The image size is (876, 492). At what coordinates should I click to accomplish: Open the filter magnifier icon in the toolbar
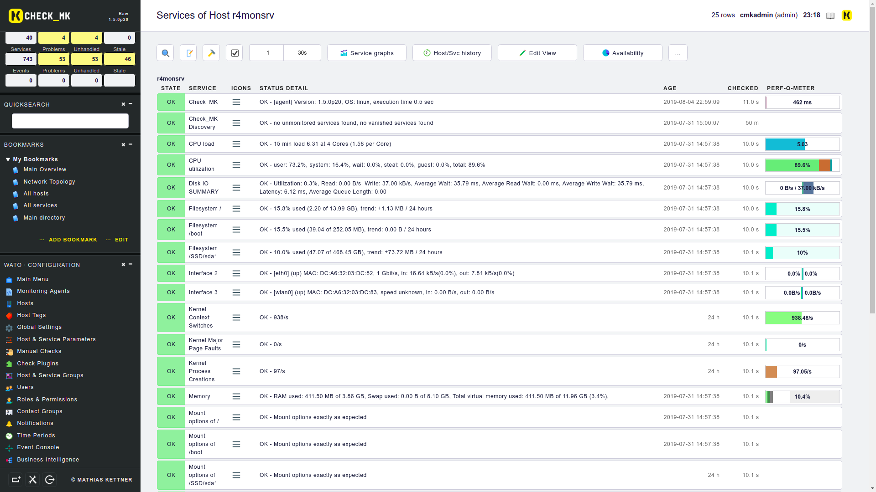click(165, 53)
